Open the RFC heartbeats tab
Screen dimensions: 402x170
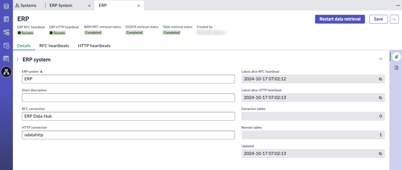(54, 46)
